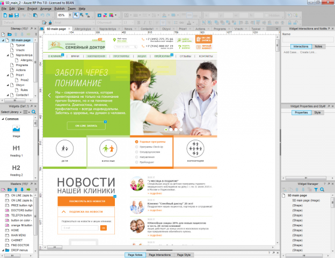The width and height of the screenshot is (335, 258).
Task: Collapse the Otzyvi tree node
Action: 8,85
